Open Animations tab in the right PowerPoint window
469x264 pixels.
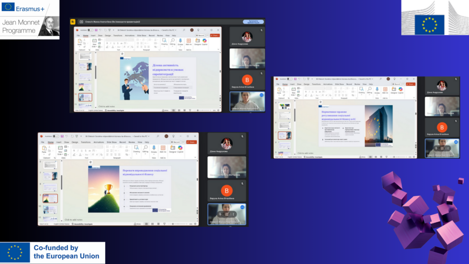(x=328, y=84)
